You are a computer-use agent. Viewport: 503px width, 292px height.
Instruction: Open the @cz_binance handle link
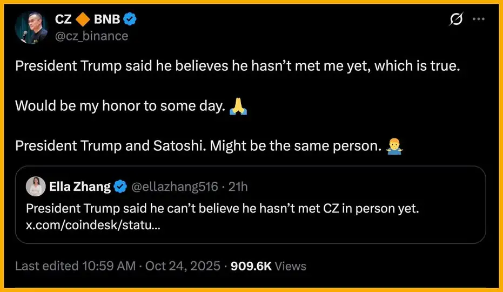coord(91,36)
